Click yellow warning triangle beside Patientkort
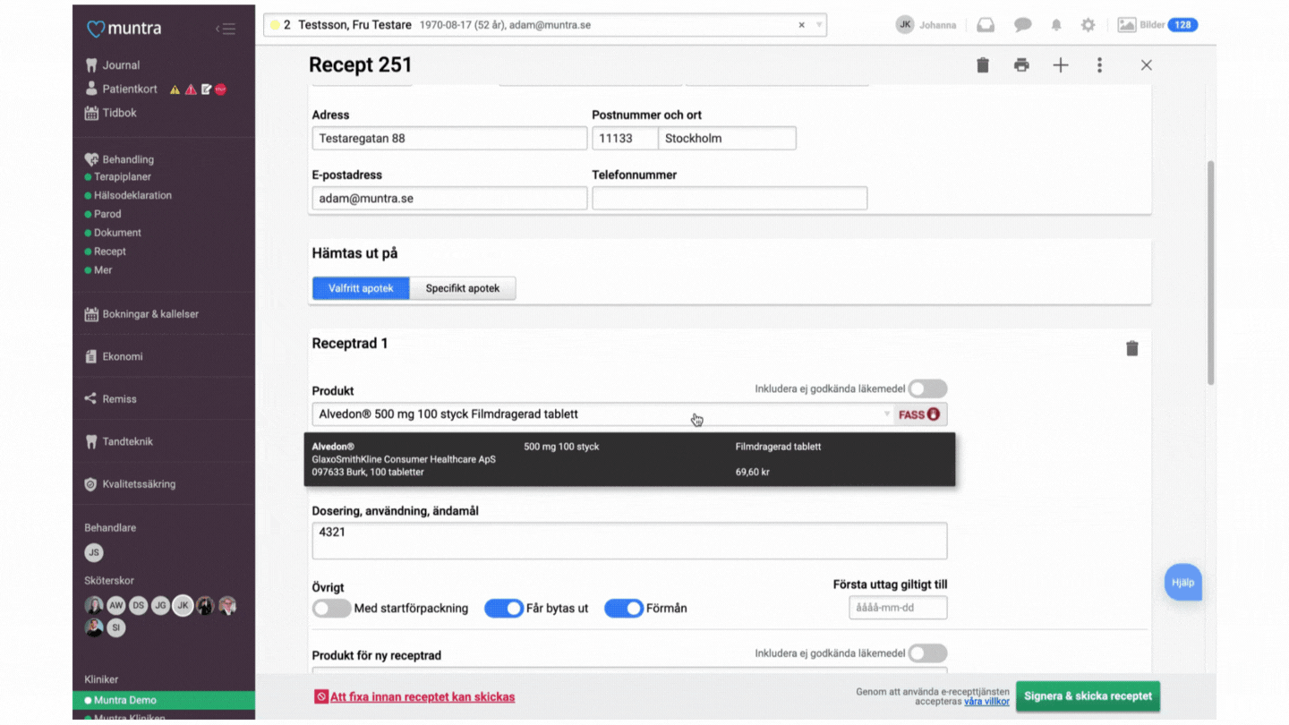The width and height of the screenshot is (1289, 725). tap(175, 90)
